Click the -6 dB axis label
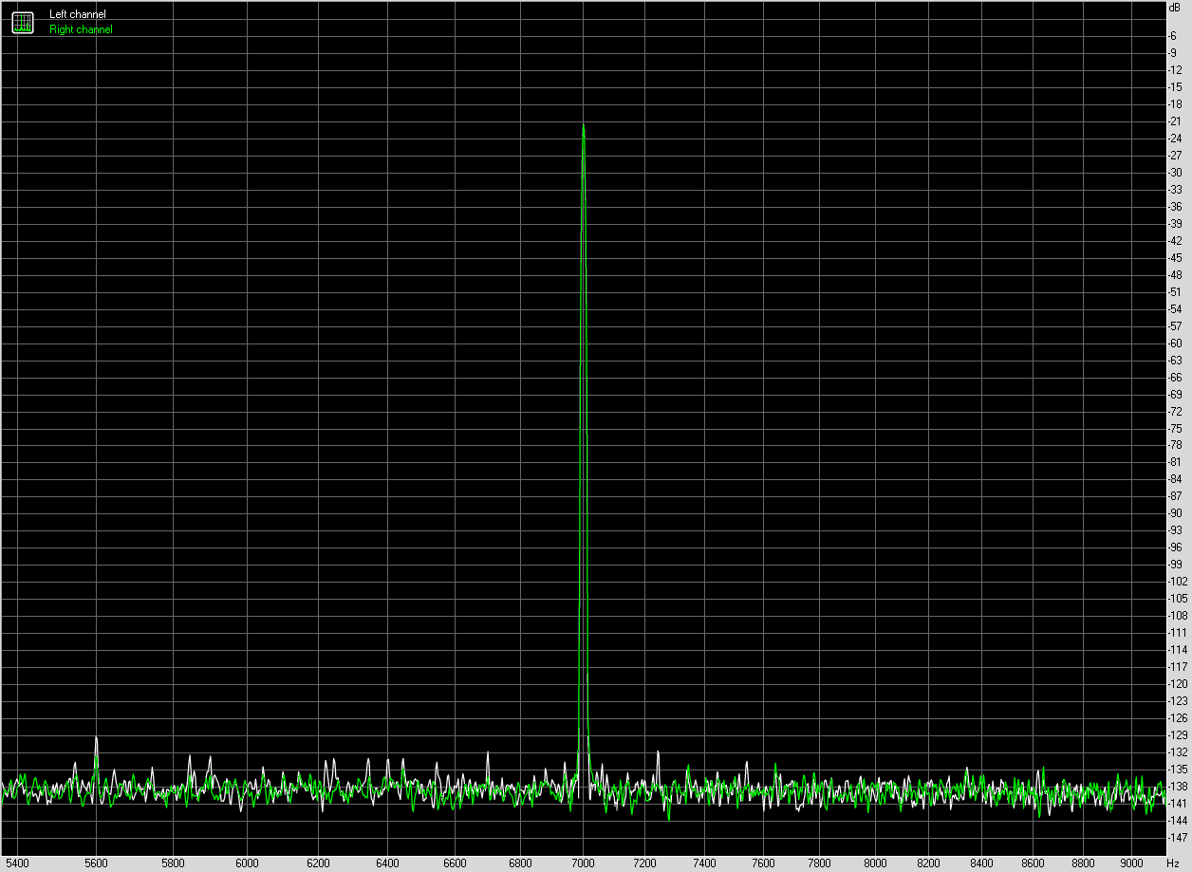1192x872 pixels. [1175, 35]
